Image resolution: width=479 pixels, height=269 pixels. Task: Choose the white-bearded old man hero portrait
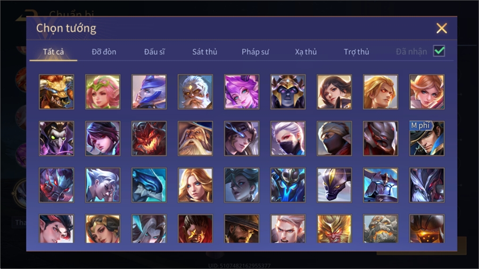195,92
